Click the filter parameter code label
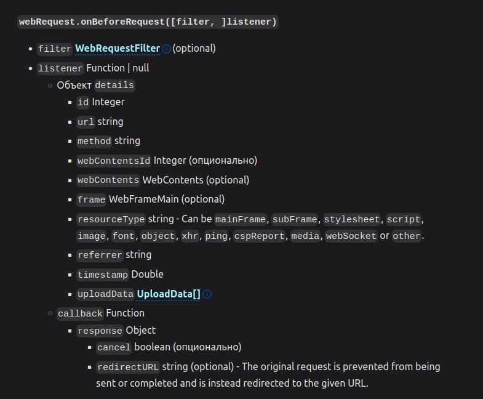483x399 pixels. [55, 49]
